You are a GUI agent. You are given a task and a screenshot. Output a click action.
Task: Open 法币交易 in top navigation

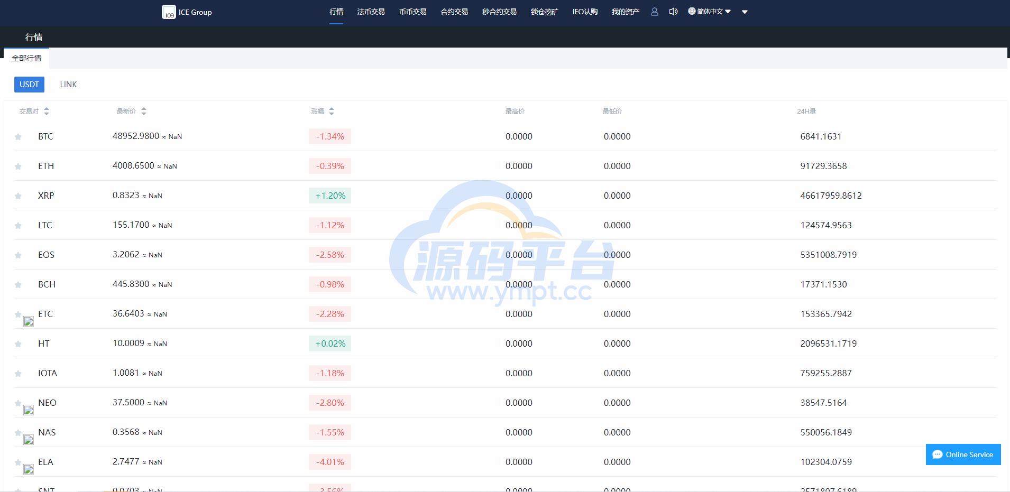(371, 12)
